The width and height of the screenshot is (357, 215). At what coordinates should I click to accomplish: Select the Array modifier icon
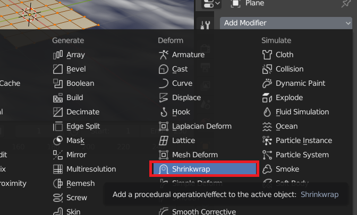[58, 55]
